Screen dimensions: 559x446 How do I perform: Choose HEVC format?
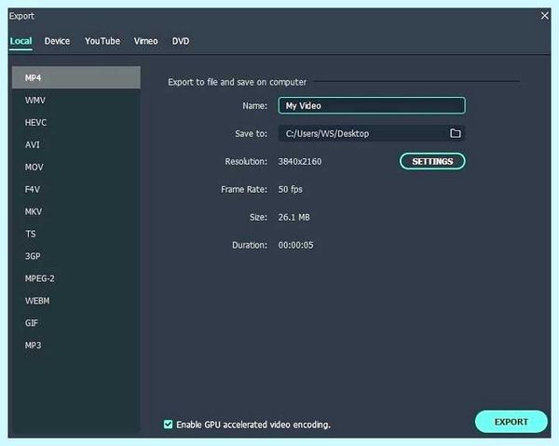(76, 123)
